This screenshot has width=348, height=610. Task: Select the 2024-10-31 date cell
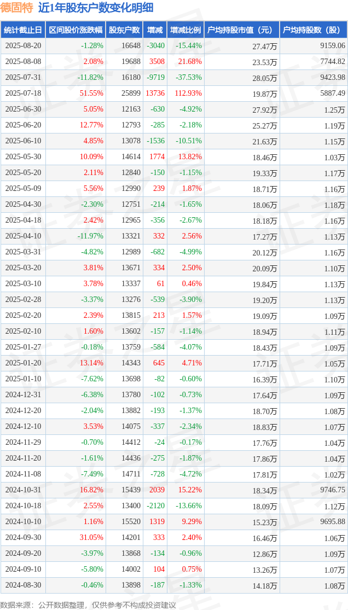pyautogui.click(x=24, y=490)
